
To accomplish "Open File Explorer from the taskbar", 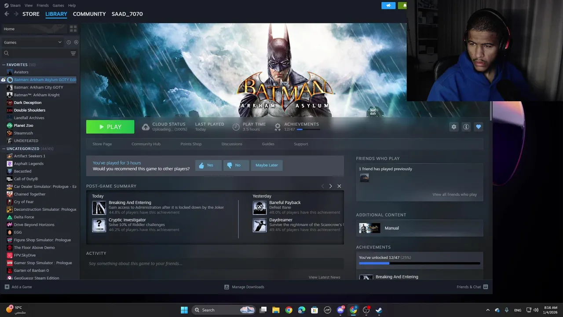I will 276,310.
